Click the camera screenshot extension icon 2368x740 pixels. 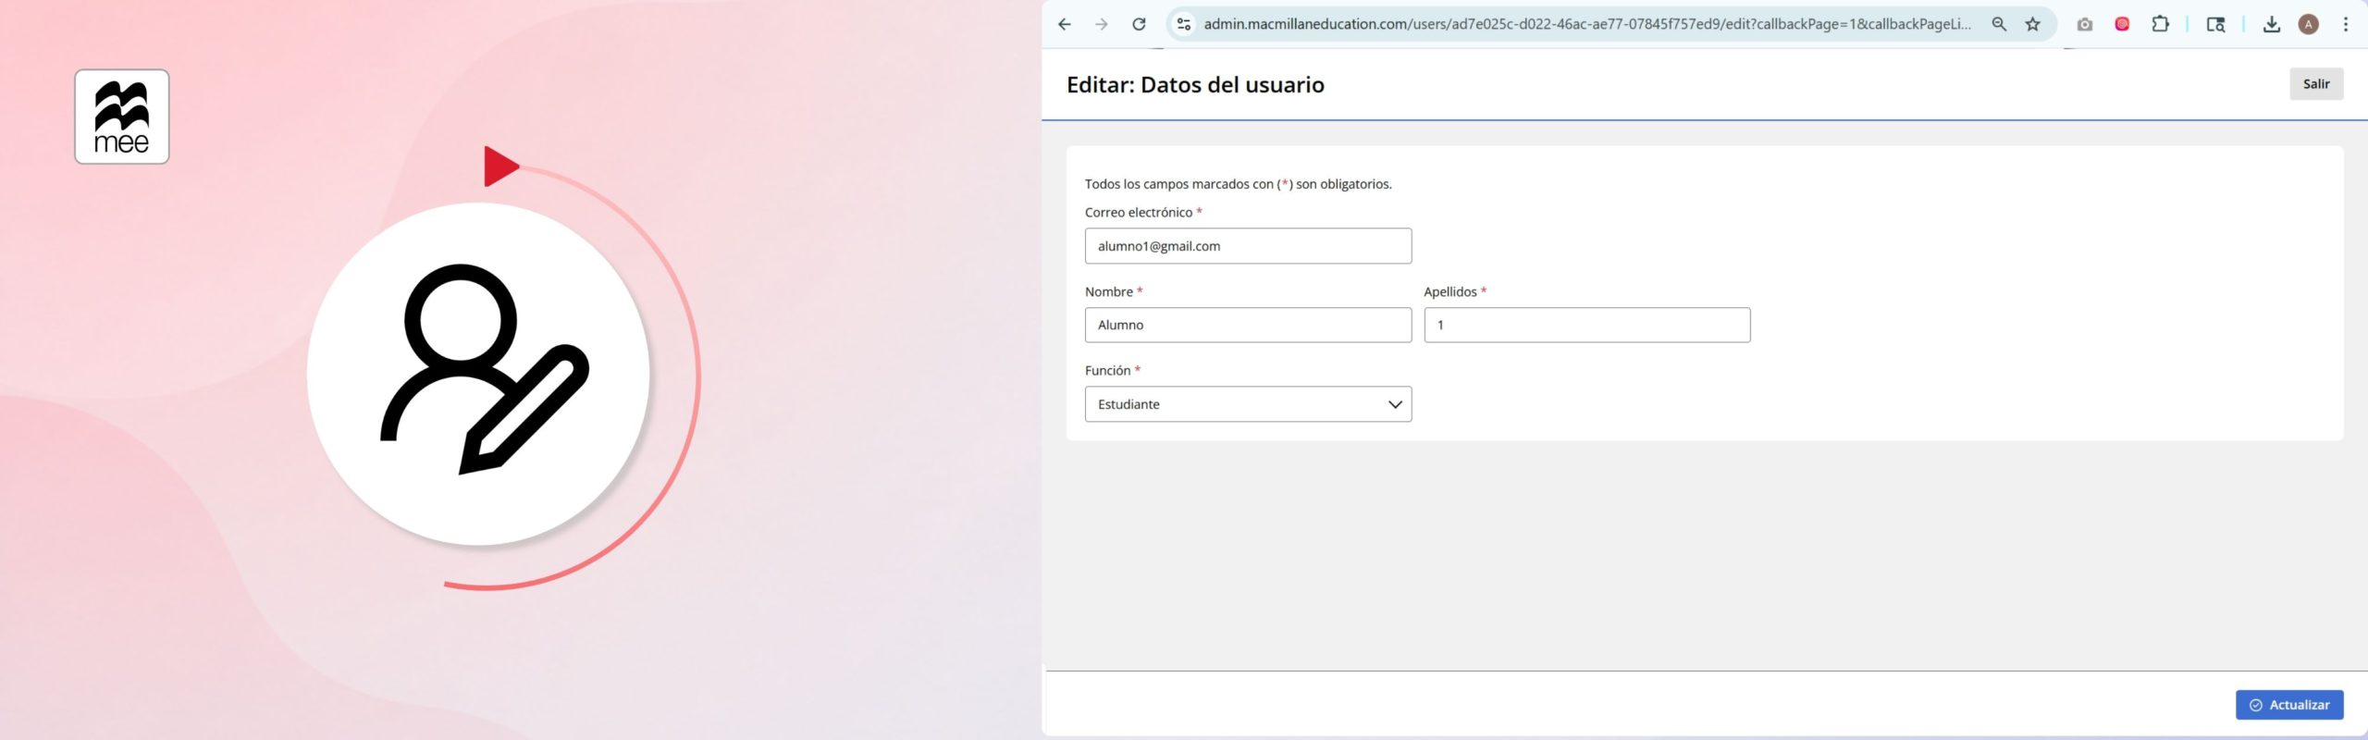click(x=2084, y=25)
